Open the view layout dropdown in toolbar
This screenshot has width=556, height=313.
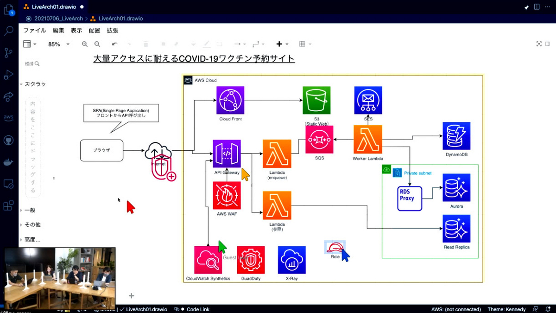30,44
